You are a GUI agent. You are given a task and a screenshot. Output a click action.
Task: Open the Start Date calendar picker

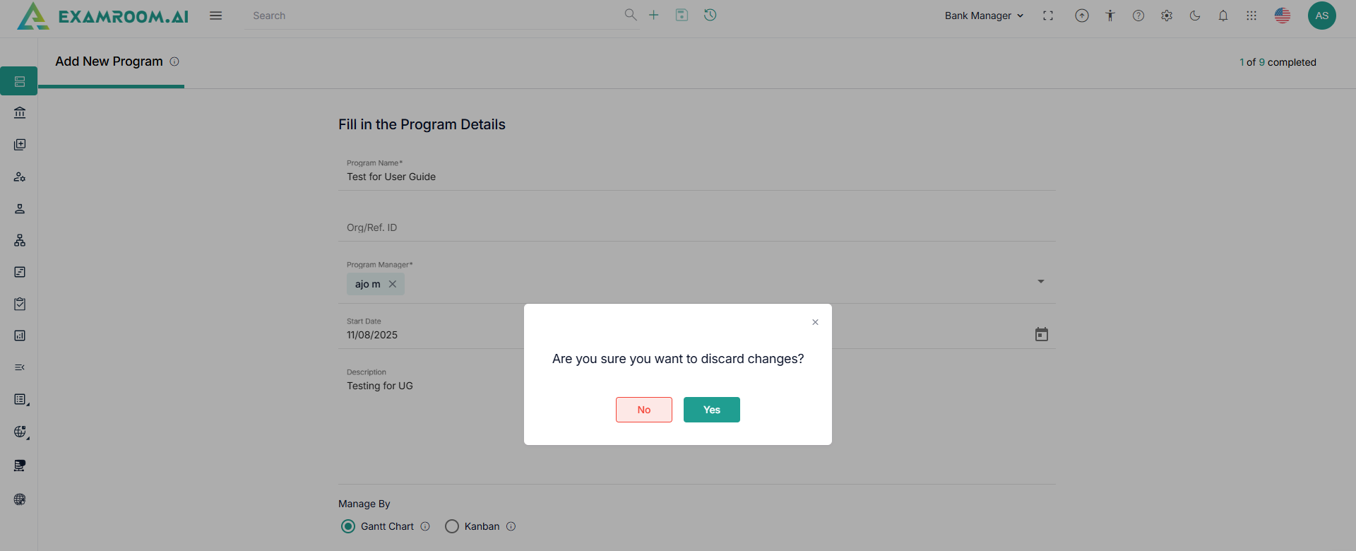[1041, 334]
